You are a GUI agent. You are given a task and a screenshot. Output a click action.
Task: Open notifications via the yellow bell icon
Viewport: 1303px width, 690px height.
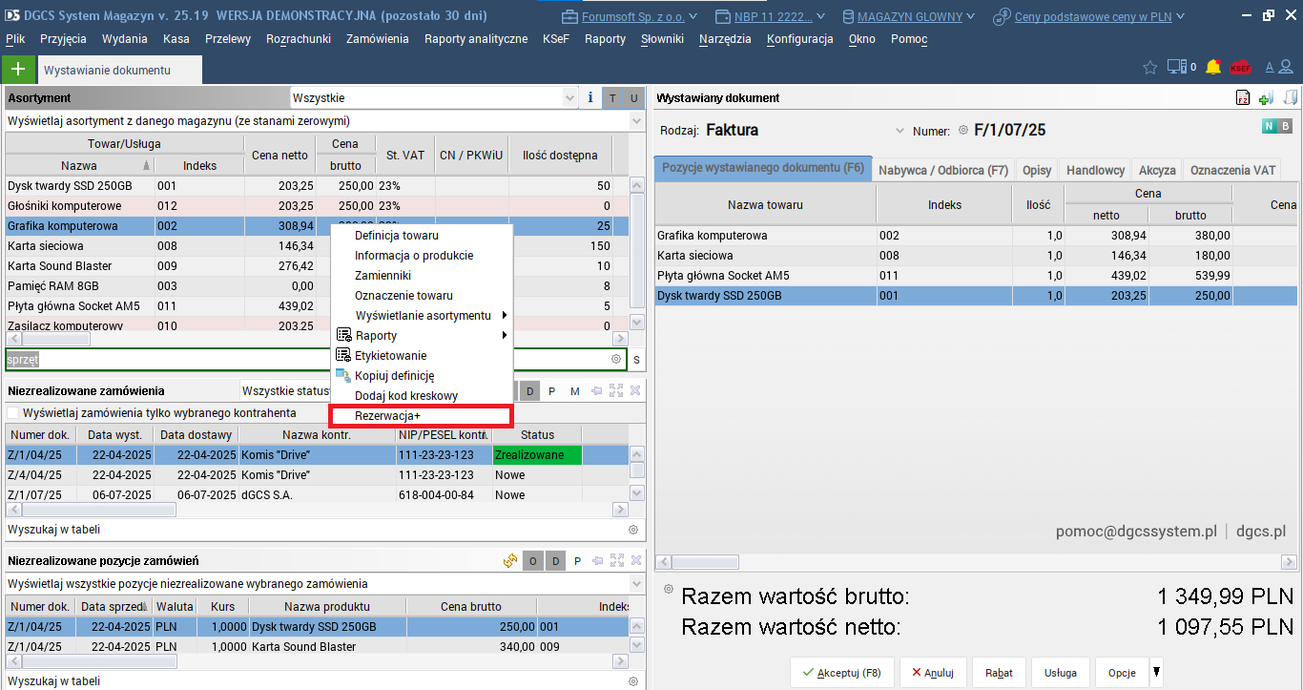[1213, 67]
